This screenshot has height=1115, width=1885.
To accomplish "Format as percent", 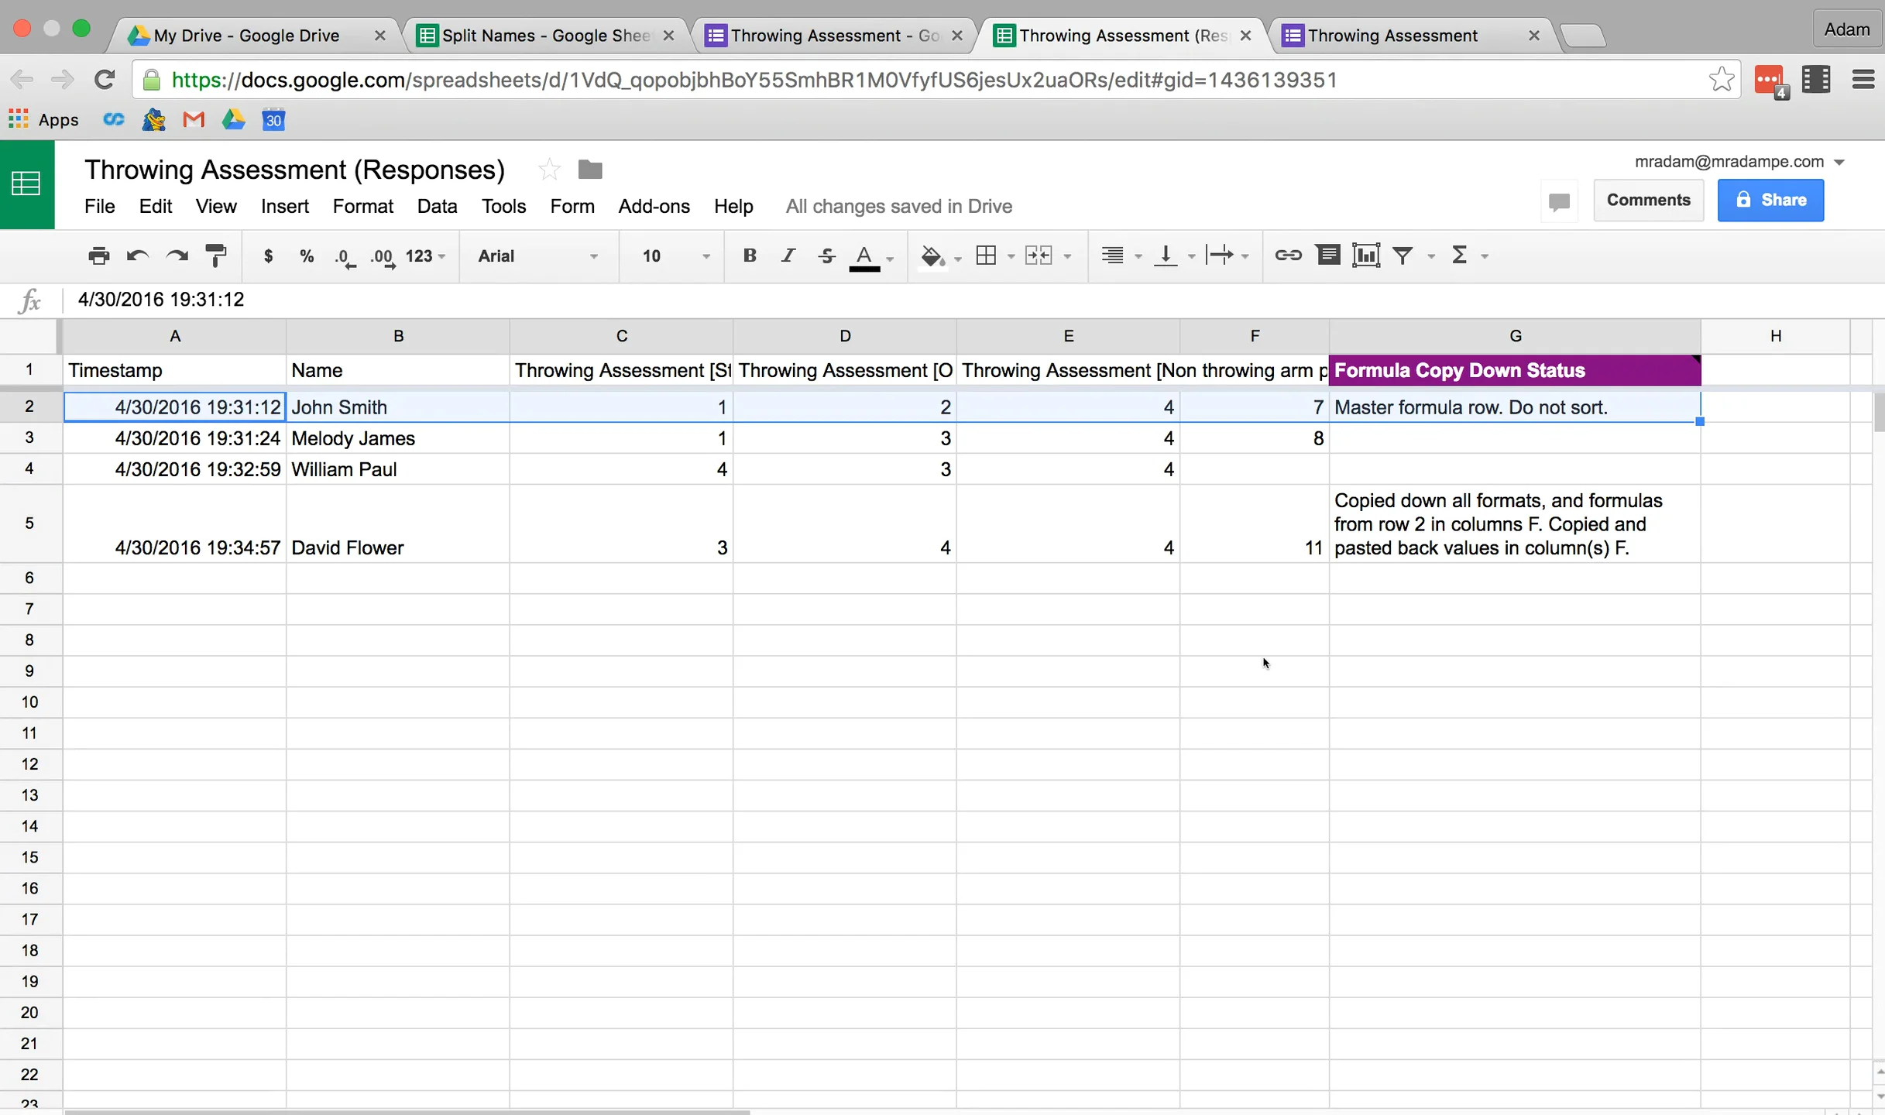I will tap(307, 256).
